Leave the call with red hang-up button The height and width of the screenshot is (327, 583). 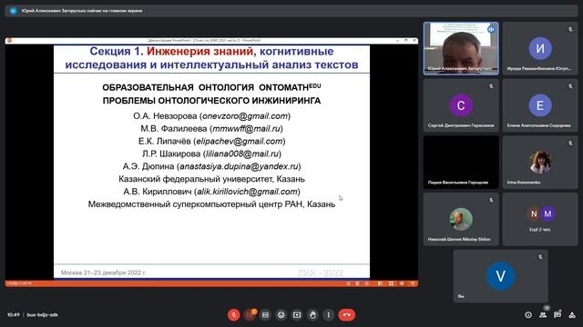[346, 315]
